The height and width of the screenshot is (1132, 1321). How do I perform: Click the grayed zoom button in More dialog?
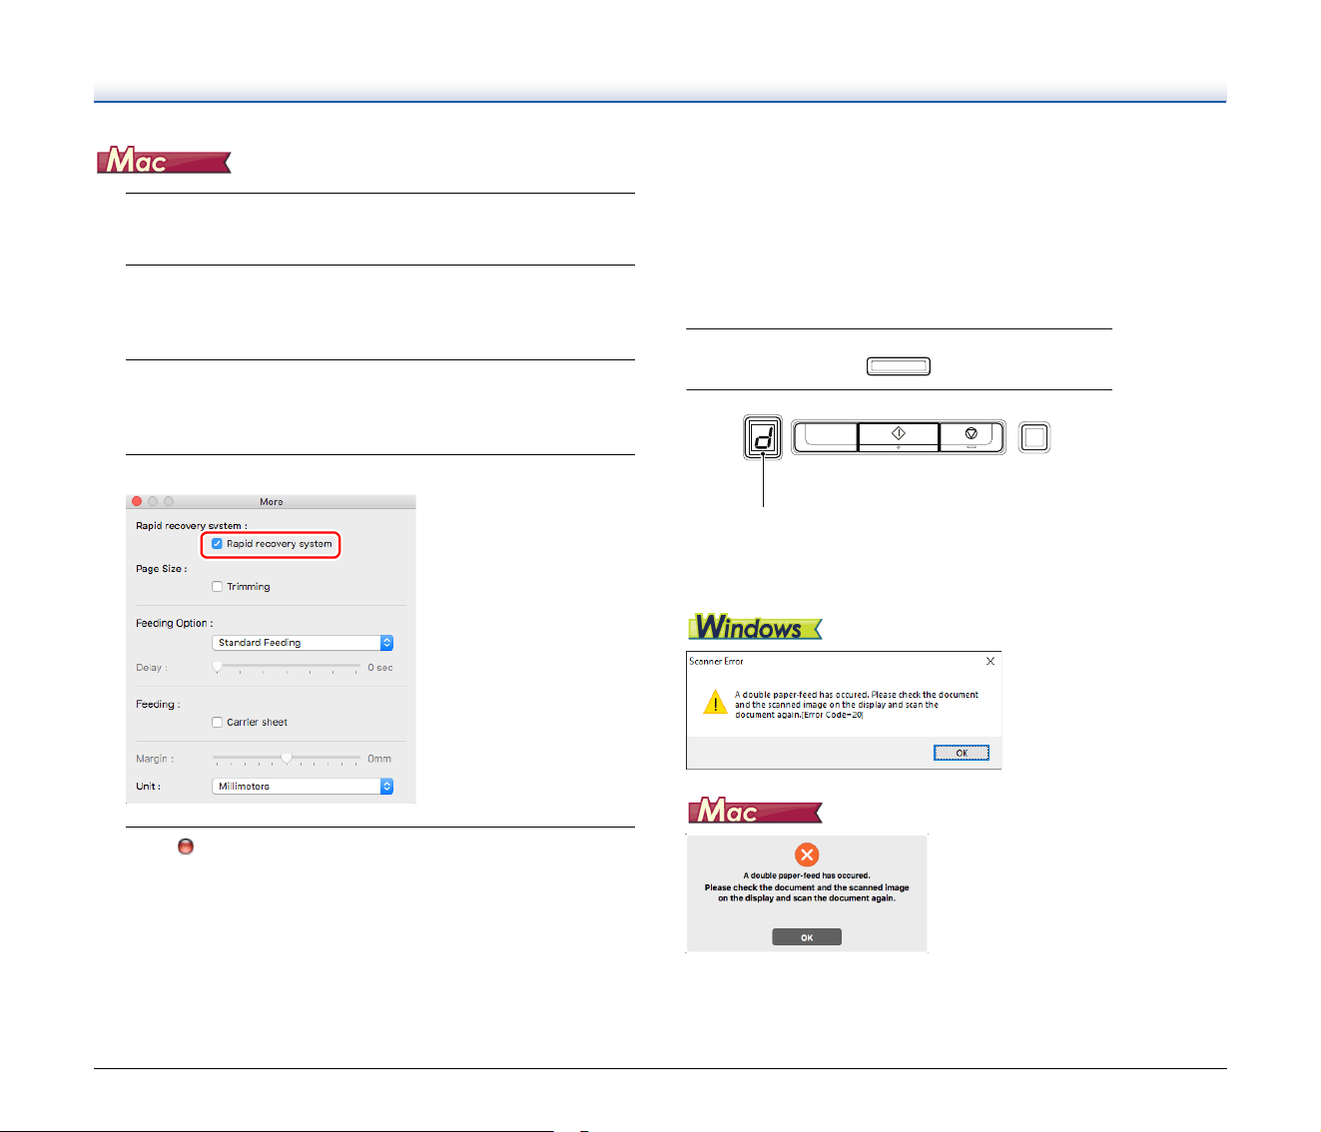tap(169, 501)
